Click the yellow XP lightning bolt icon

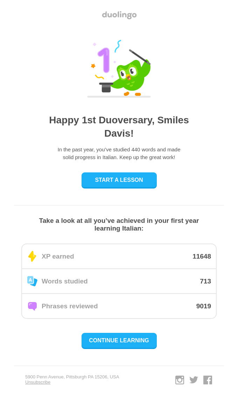(x=32, y=256)
